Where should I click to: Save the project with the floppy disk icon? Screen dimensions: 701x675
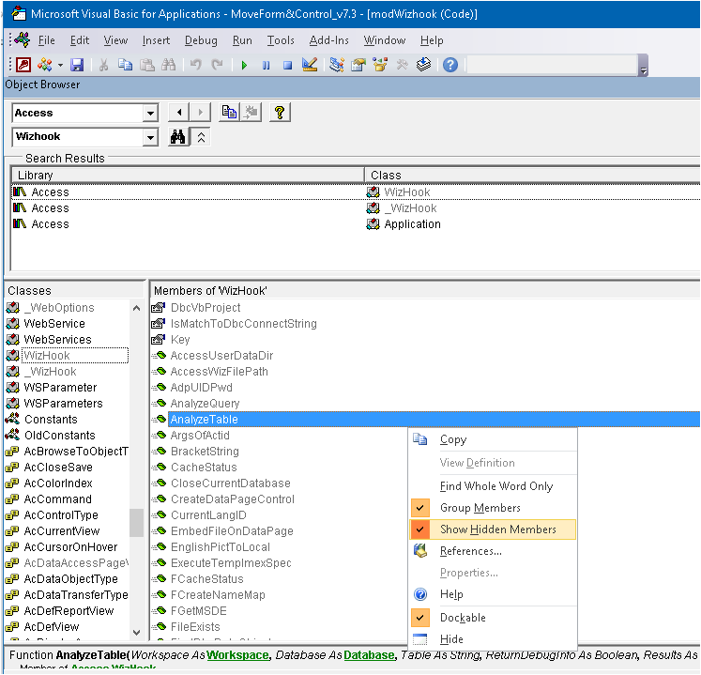[x=77, y=65]
